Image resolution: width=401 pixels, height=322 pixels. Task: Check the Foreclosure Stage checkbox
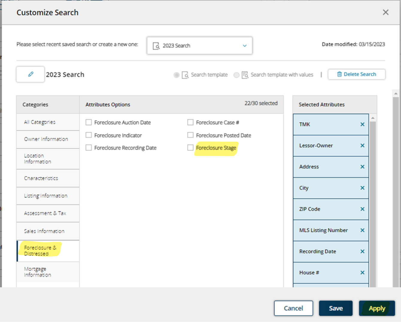coord(190,148)
